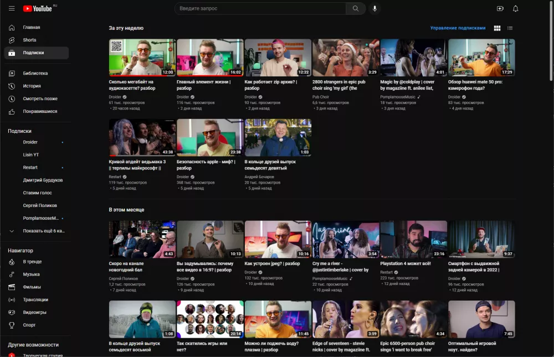The image size is (554, 357).
Task: Open the Library sidebar item
Action: [35, 73]
